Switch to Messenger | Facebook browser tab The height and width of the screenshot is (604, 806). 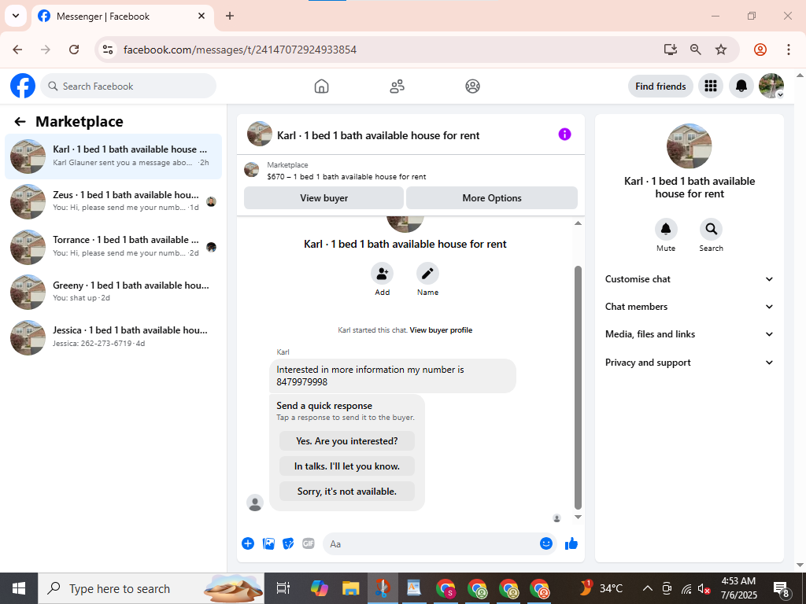click(122, 16)
